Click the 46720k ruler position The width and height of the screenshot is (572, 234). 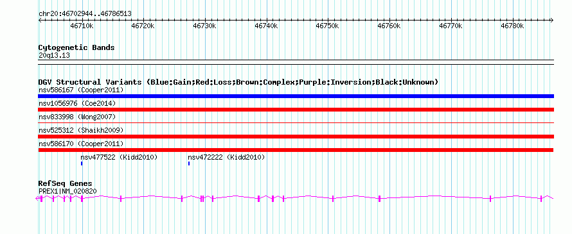[143, 26]
